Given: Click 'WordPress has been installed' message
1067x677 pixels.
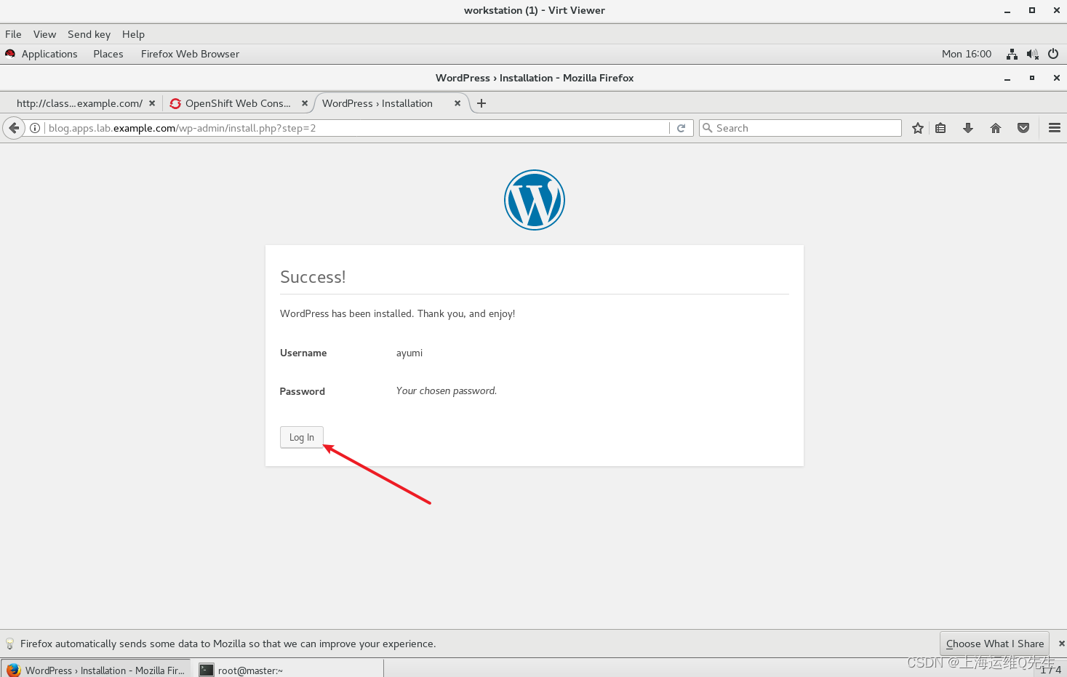Looking at the screenshot, I should point(398,313).
